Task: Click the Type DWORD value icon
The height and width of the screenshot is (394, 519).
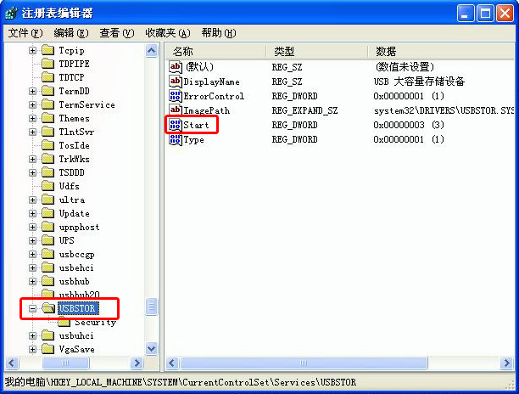Action: click(x=176, y=139)
